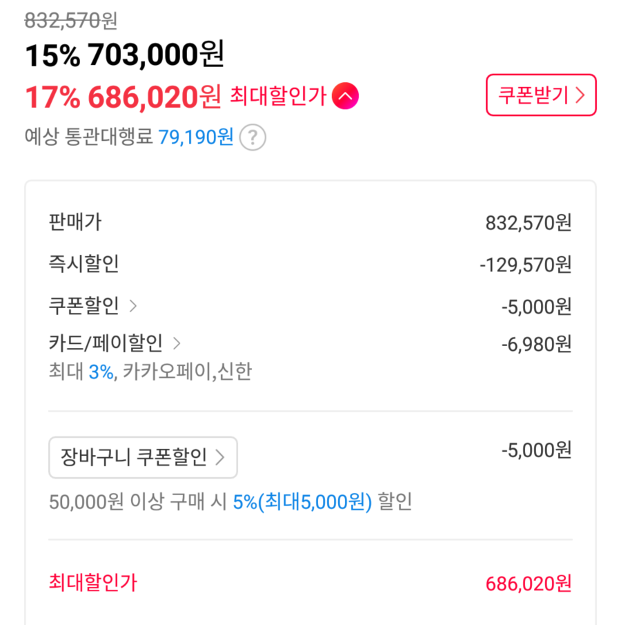The height and width of the screenshot is (625, 621).
Task: Tap the 쿠폰할인 row label
Action: (83, 306)
